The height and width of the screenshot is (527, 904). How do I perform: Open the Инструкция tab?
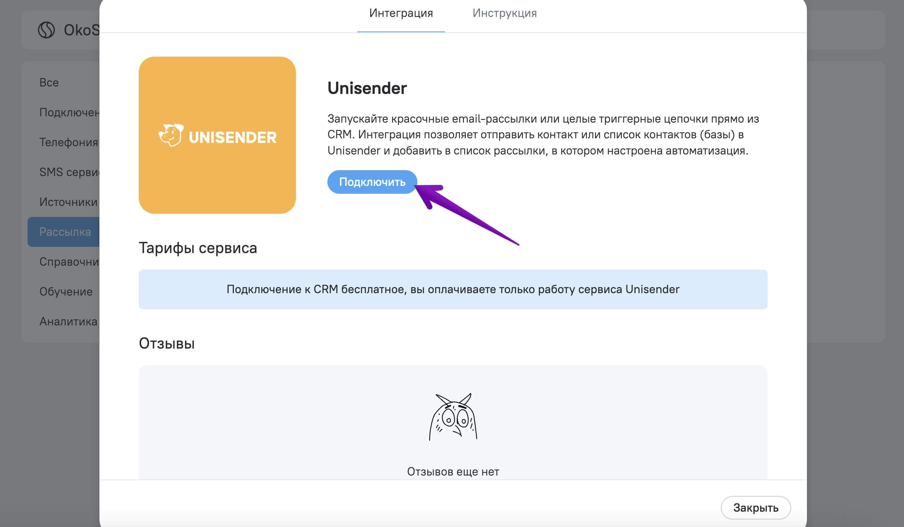[504, 13]
